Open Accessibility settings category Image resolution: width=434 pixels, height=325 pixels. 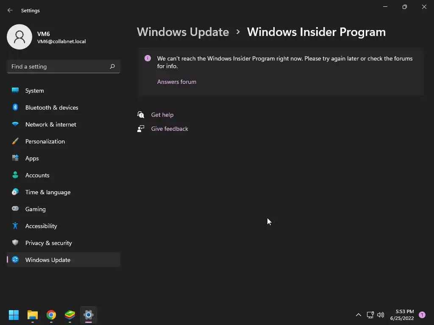(64, 226)
